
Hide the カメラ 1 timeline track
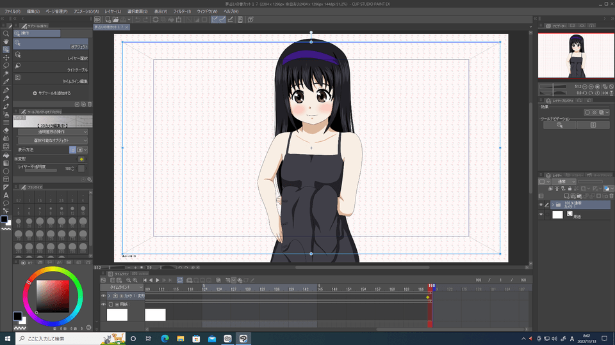pos(103,296)
